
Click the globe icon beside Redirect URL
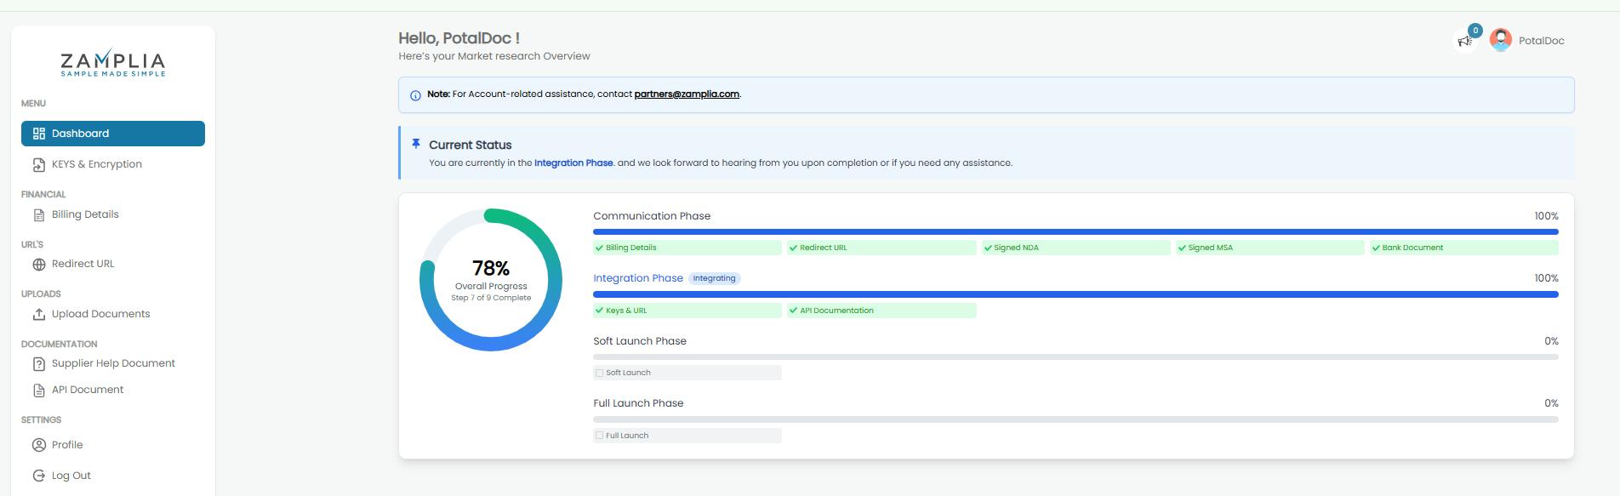tap(39, 265)
